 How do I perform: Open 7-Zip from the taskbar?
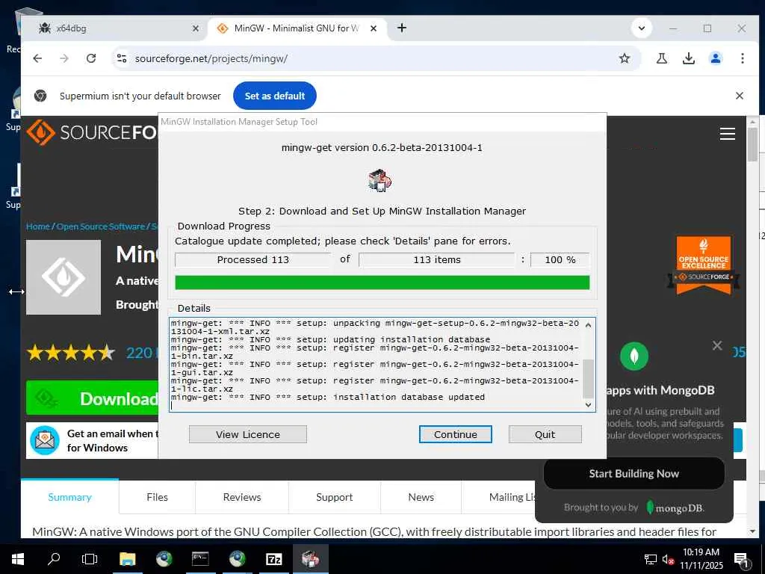coord(273,559)
